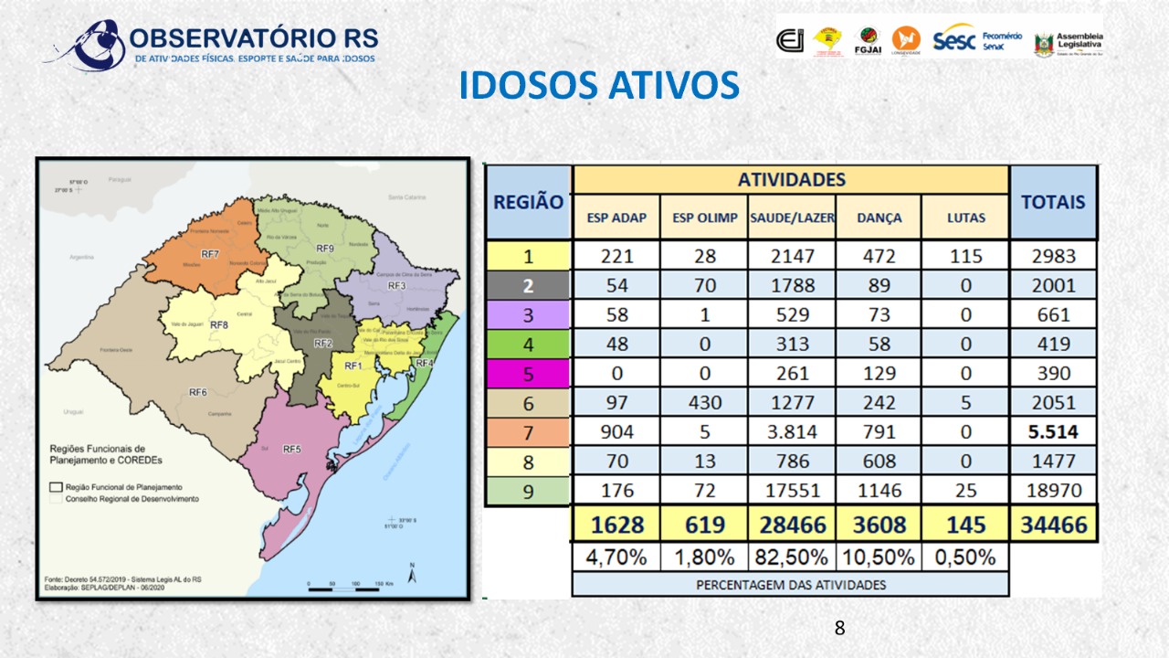This screenshot has height=658, width=1169.
Task: Click the FGJAI logo
Action: click(868, 41)
